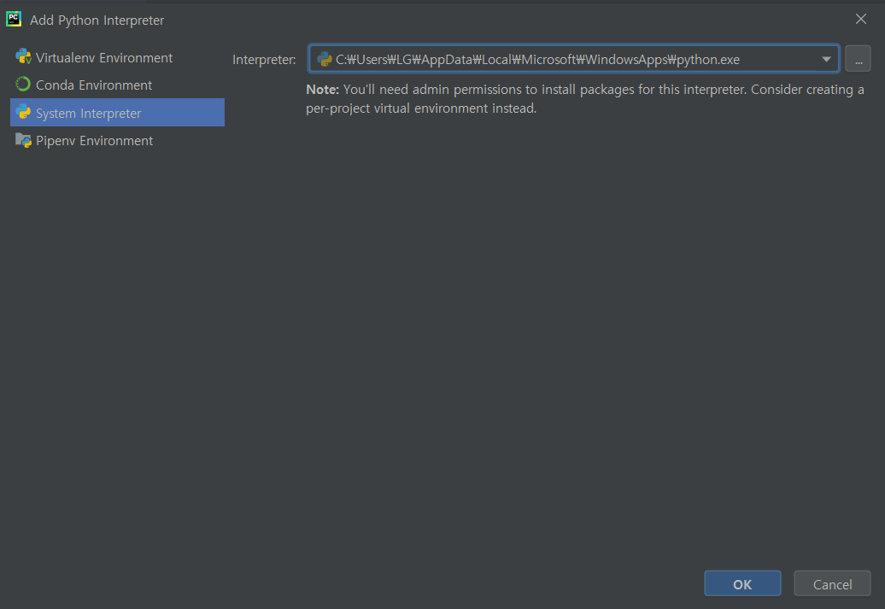
Task: Confirm with the OK button
Action: point(742,583)
